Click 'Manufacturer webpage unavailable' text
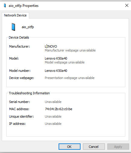Screen dimensions: 131x153 (x=70, y=50)
